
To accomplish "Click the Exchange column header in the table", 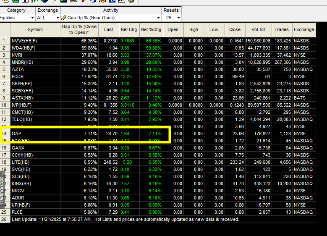I will point(304,30).
